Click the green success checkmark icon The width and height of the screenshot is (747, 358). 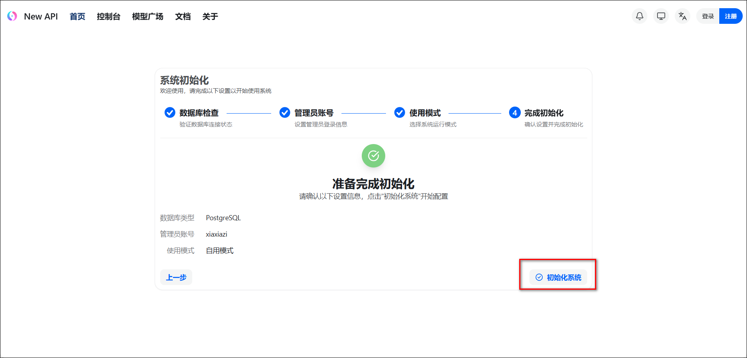click(373, 156)
